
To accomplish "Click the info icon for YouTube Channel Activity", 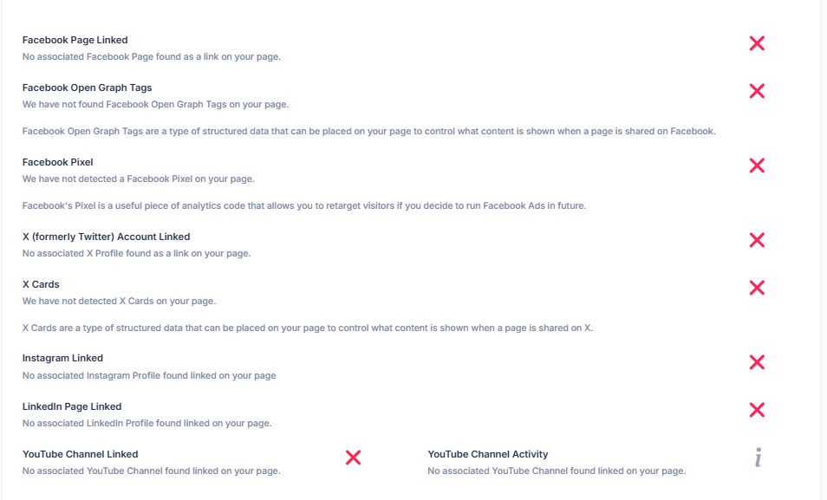I will coord(758,458).
